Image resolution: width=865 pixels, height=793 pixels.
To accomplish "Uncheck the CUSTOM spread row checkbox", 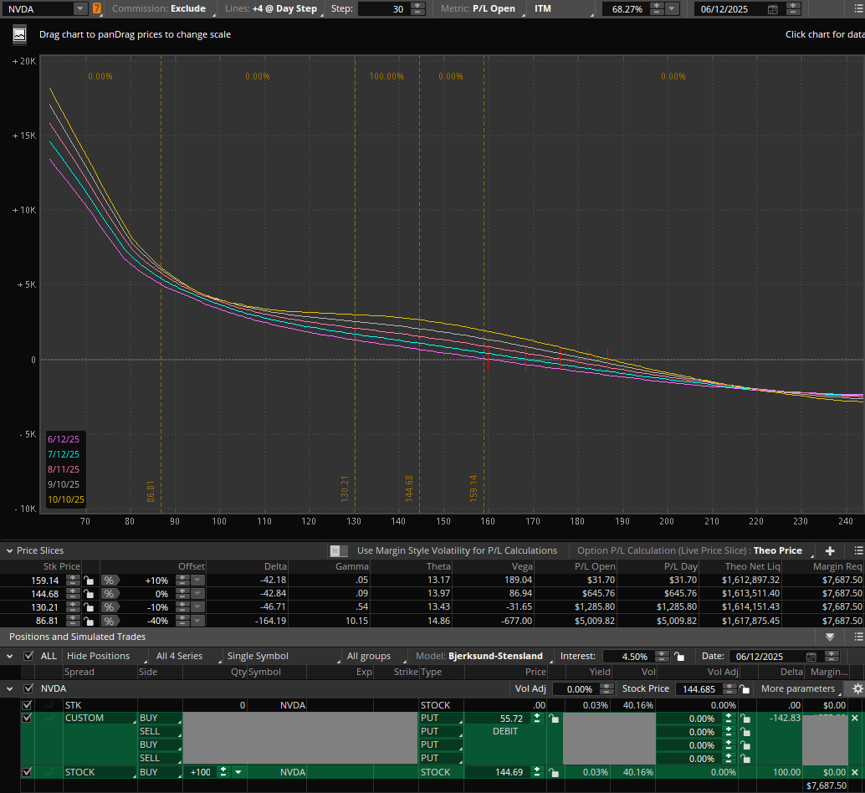I will tap(28, 718).
